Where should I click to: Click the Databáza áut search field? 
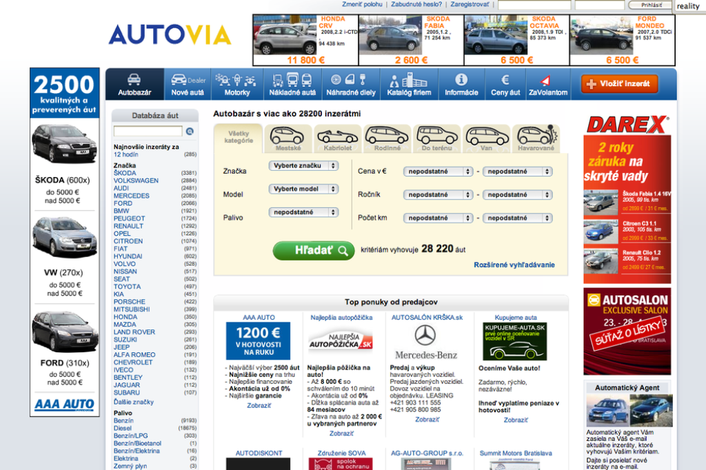(x=148, y=131)
